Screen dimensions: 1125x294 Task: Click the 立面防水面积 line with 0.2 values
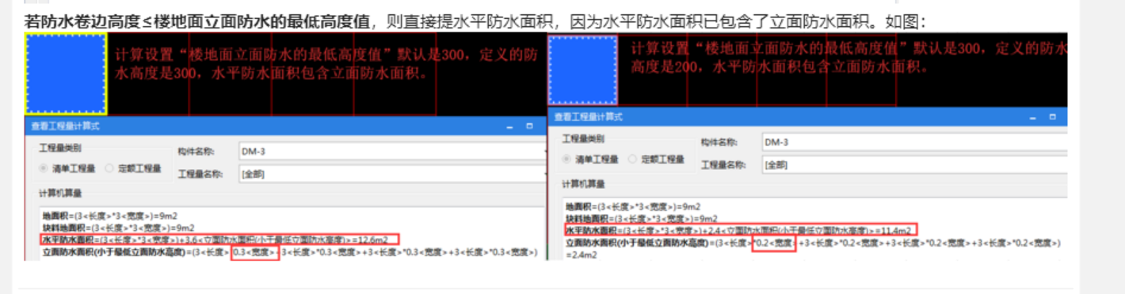(x=813, y=243)
